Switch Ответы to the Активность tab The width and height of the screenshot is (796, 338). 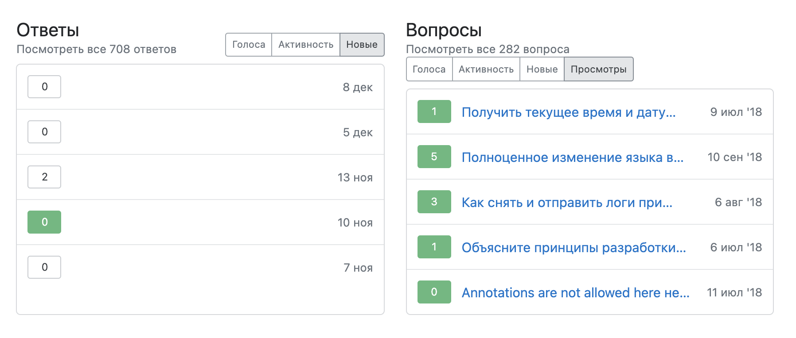(306, 45)
